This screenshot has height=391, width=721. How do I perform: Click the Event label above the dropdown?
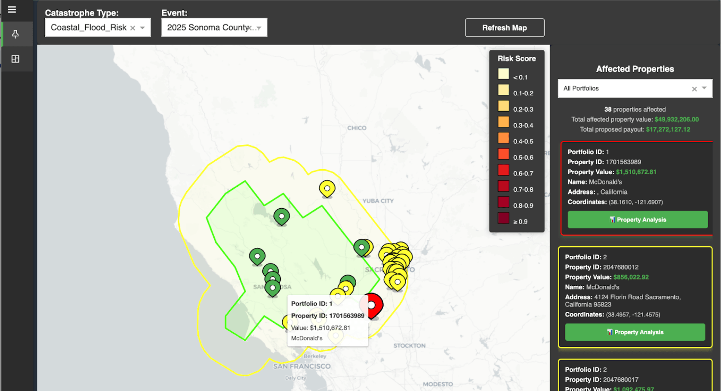coord(175,13)
